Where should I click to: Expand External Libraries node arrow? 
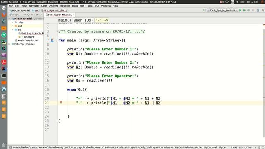(x=9, y=44)
